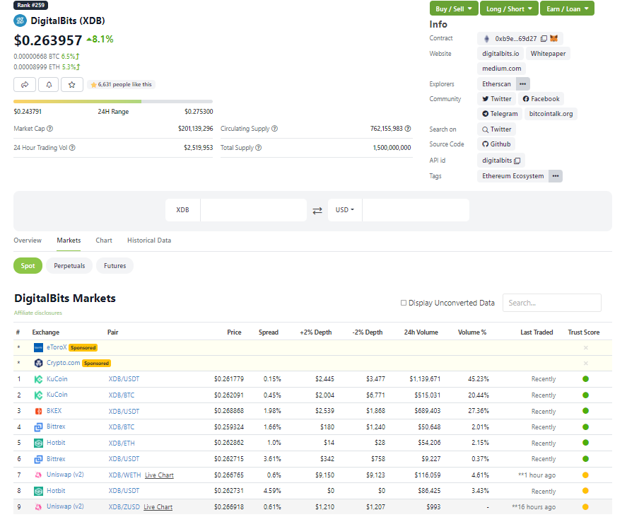Click BKEX exchange logo icon
This screenshot has width=627, height=522.
point(38,411)
